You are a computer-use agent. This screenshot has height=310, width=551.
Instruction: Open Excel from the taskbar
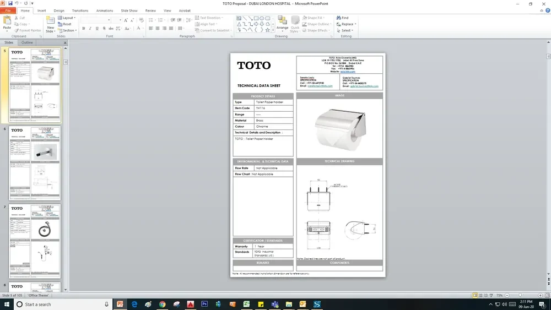(x=246, y=304)
